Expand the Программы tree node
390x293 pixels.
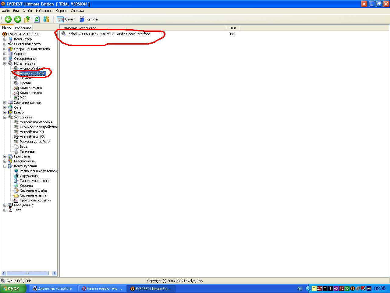coord(5,156)
